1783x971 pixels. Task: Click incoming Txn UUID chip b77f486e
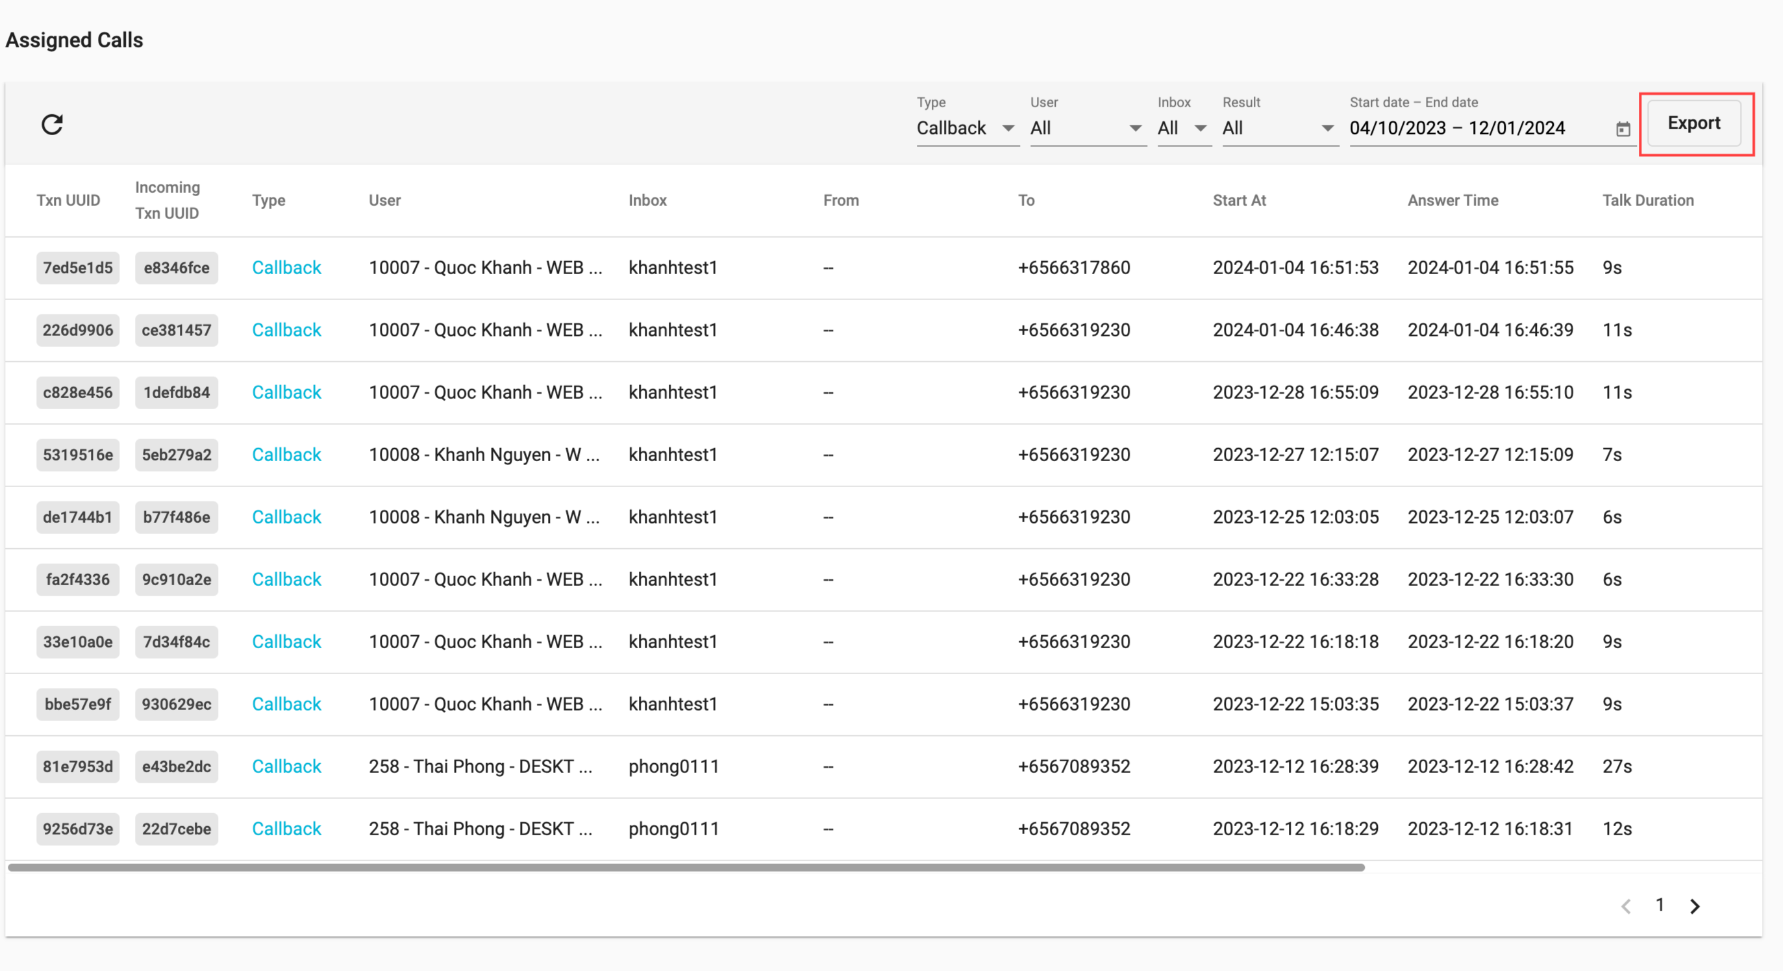(177, 518)
